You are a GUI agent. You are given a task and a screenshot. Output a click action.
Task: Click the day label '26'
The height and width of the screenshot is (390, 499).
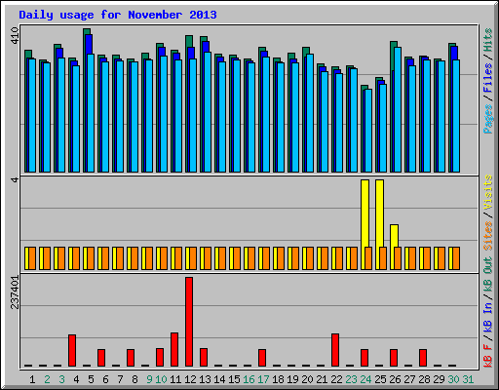395,379
